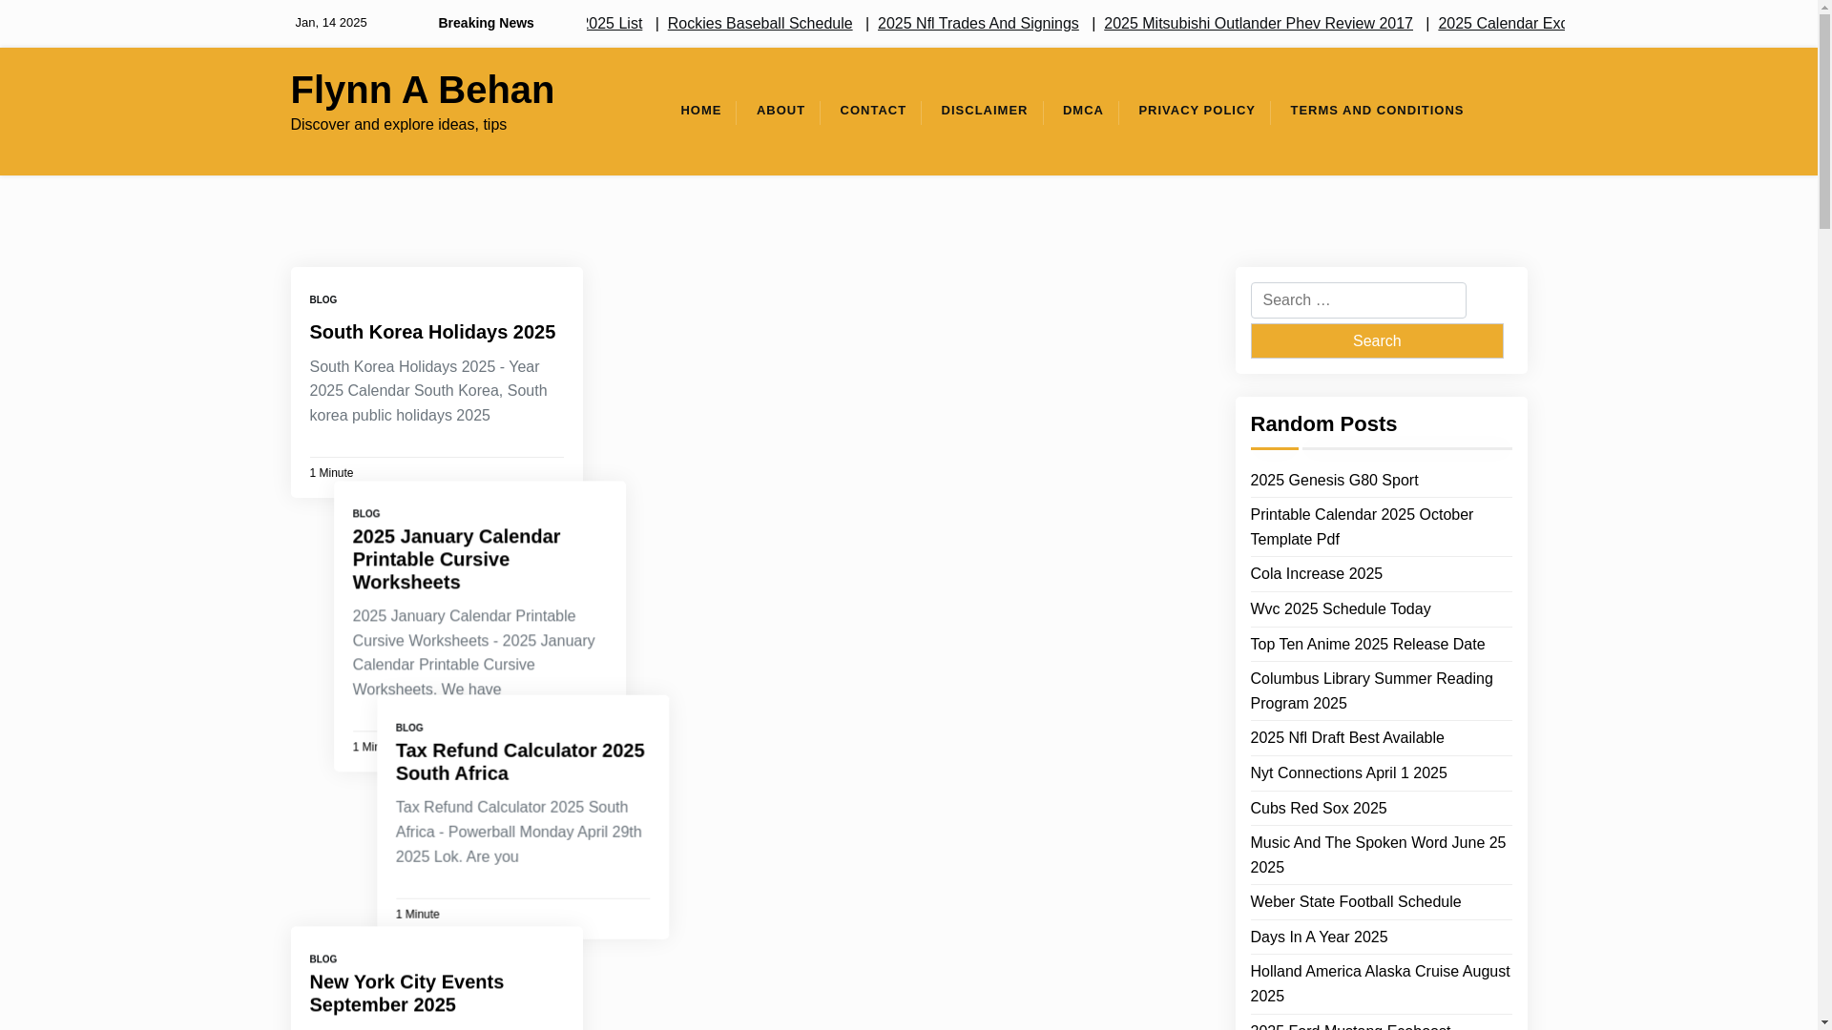The width and height of the screenshot is (1832, 1030).
Task: Click BLOG category above Tax Refund Calculator
Action: click(x=409, y=728)
